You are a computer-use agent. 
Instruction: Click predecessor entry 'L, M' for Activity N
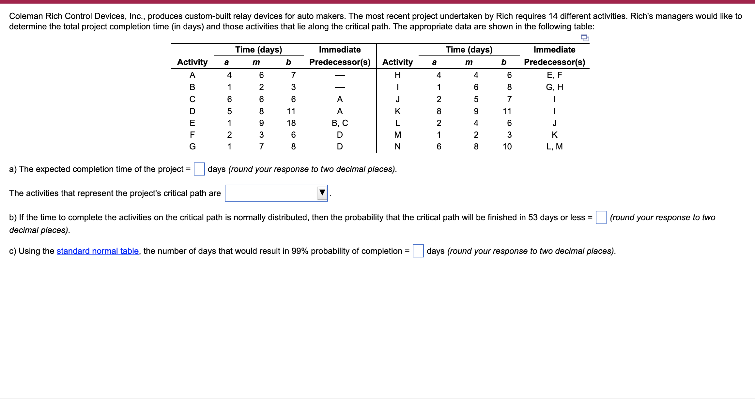tap(555, 146)
